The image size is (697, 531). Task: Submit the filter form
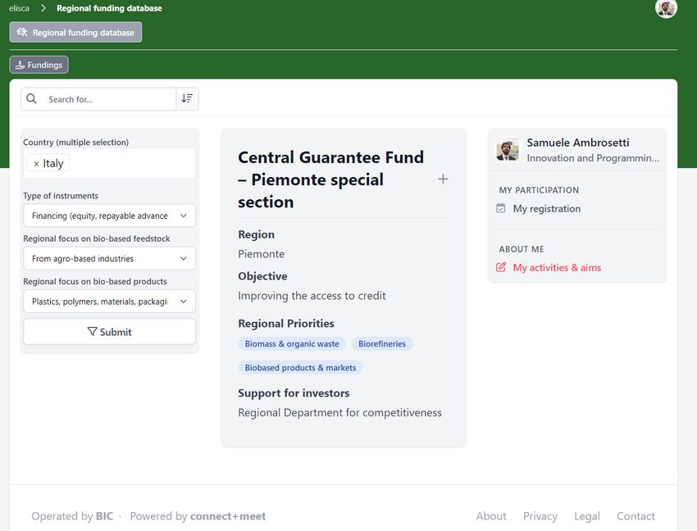pyautogui.click(x=109, y=332)
